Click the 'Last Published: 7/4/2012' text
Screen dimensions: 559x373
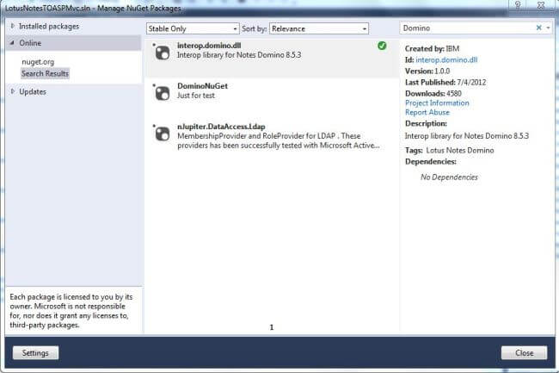coord(445,83)
